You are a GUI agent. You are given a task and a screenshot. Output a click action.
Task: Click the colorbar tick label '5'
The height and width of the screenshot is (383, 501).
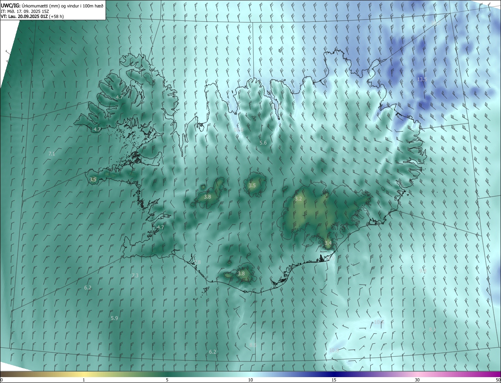167,380
